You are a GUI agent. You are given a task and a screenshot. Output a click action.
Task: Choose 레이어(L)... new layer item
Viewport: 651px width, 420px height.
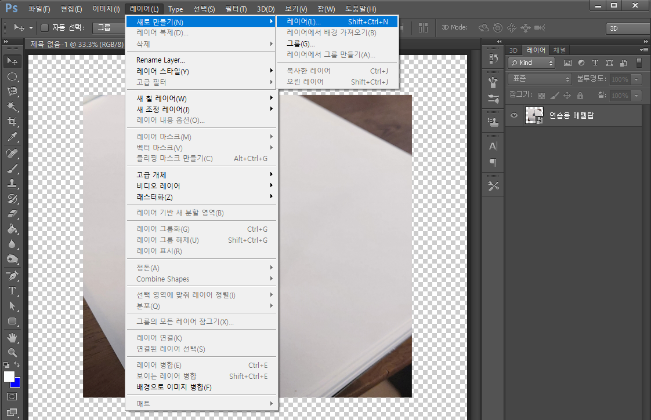[x=337, y=21]
